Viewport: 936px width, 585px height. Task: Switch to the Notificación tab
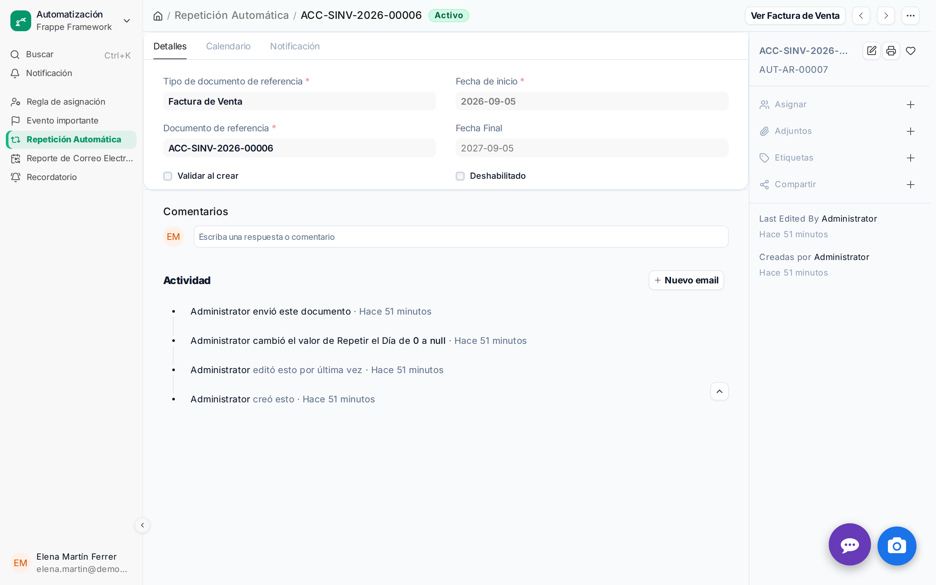coord(295,46)
